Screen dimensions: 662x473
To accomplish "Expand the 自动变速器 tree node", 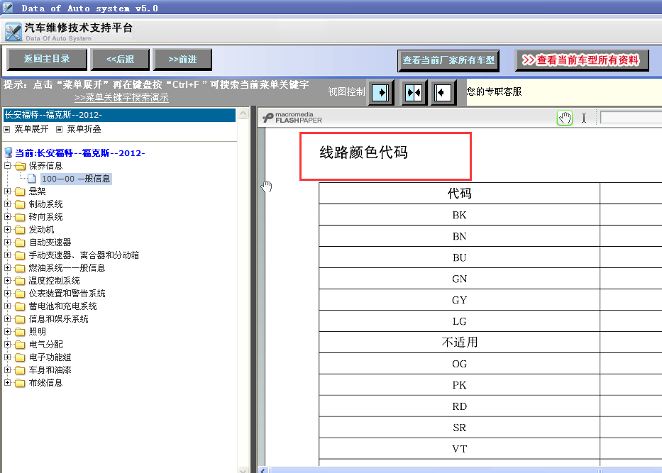I will tap(7, 243).
